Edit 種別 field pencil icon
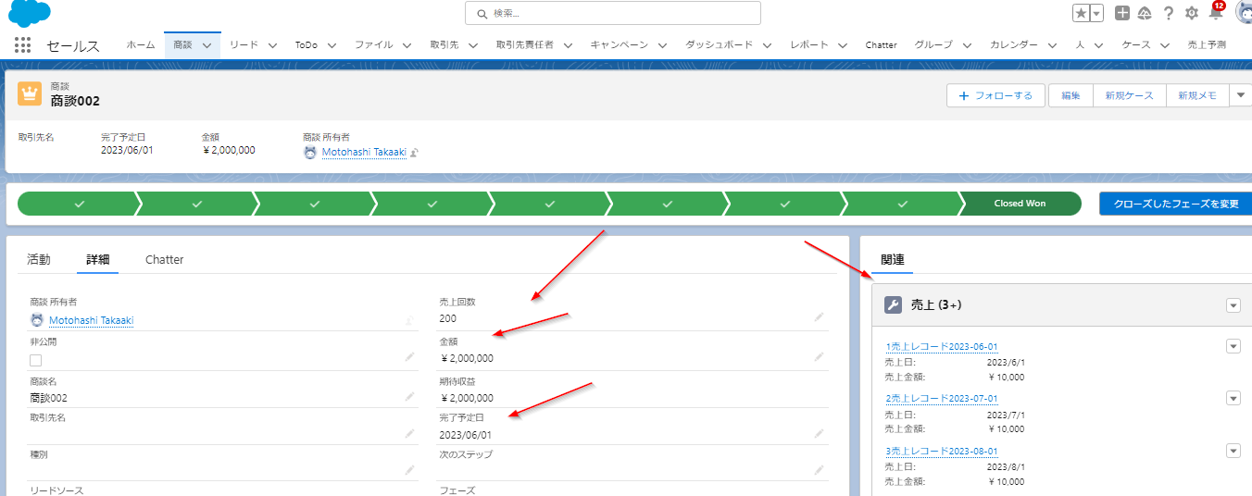1252x496 pixels. 409,470
